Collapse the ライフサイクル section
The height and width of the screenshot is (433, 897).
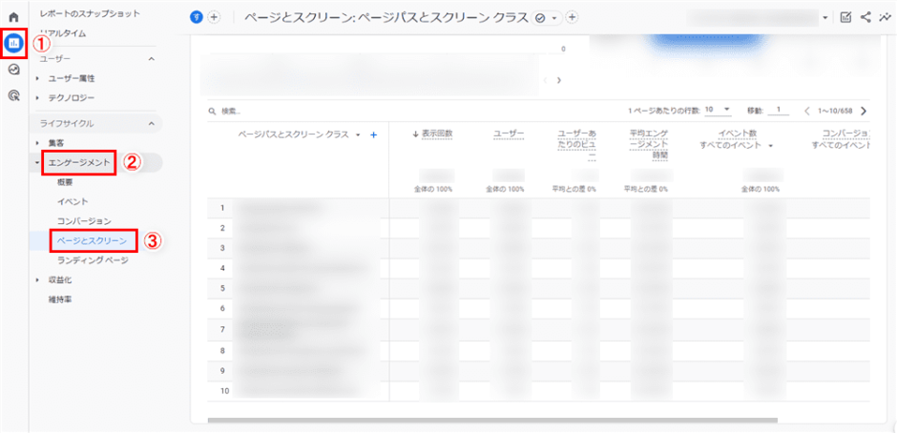point(150,123)
